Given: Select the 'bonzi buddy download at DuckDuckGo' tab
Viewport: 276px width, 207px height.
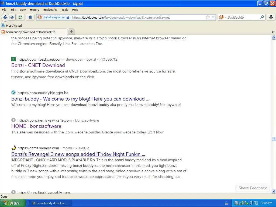Looking at the screenshot, I should (x=34, y=32).
